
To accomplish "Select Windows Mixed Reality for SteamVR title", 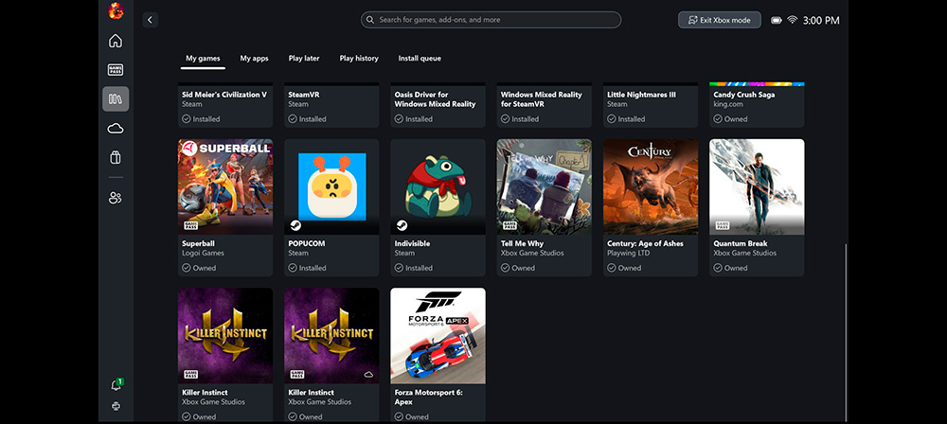I will click(x=541, y=99).
